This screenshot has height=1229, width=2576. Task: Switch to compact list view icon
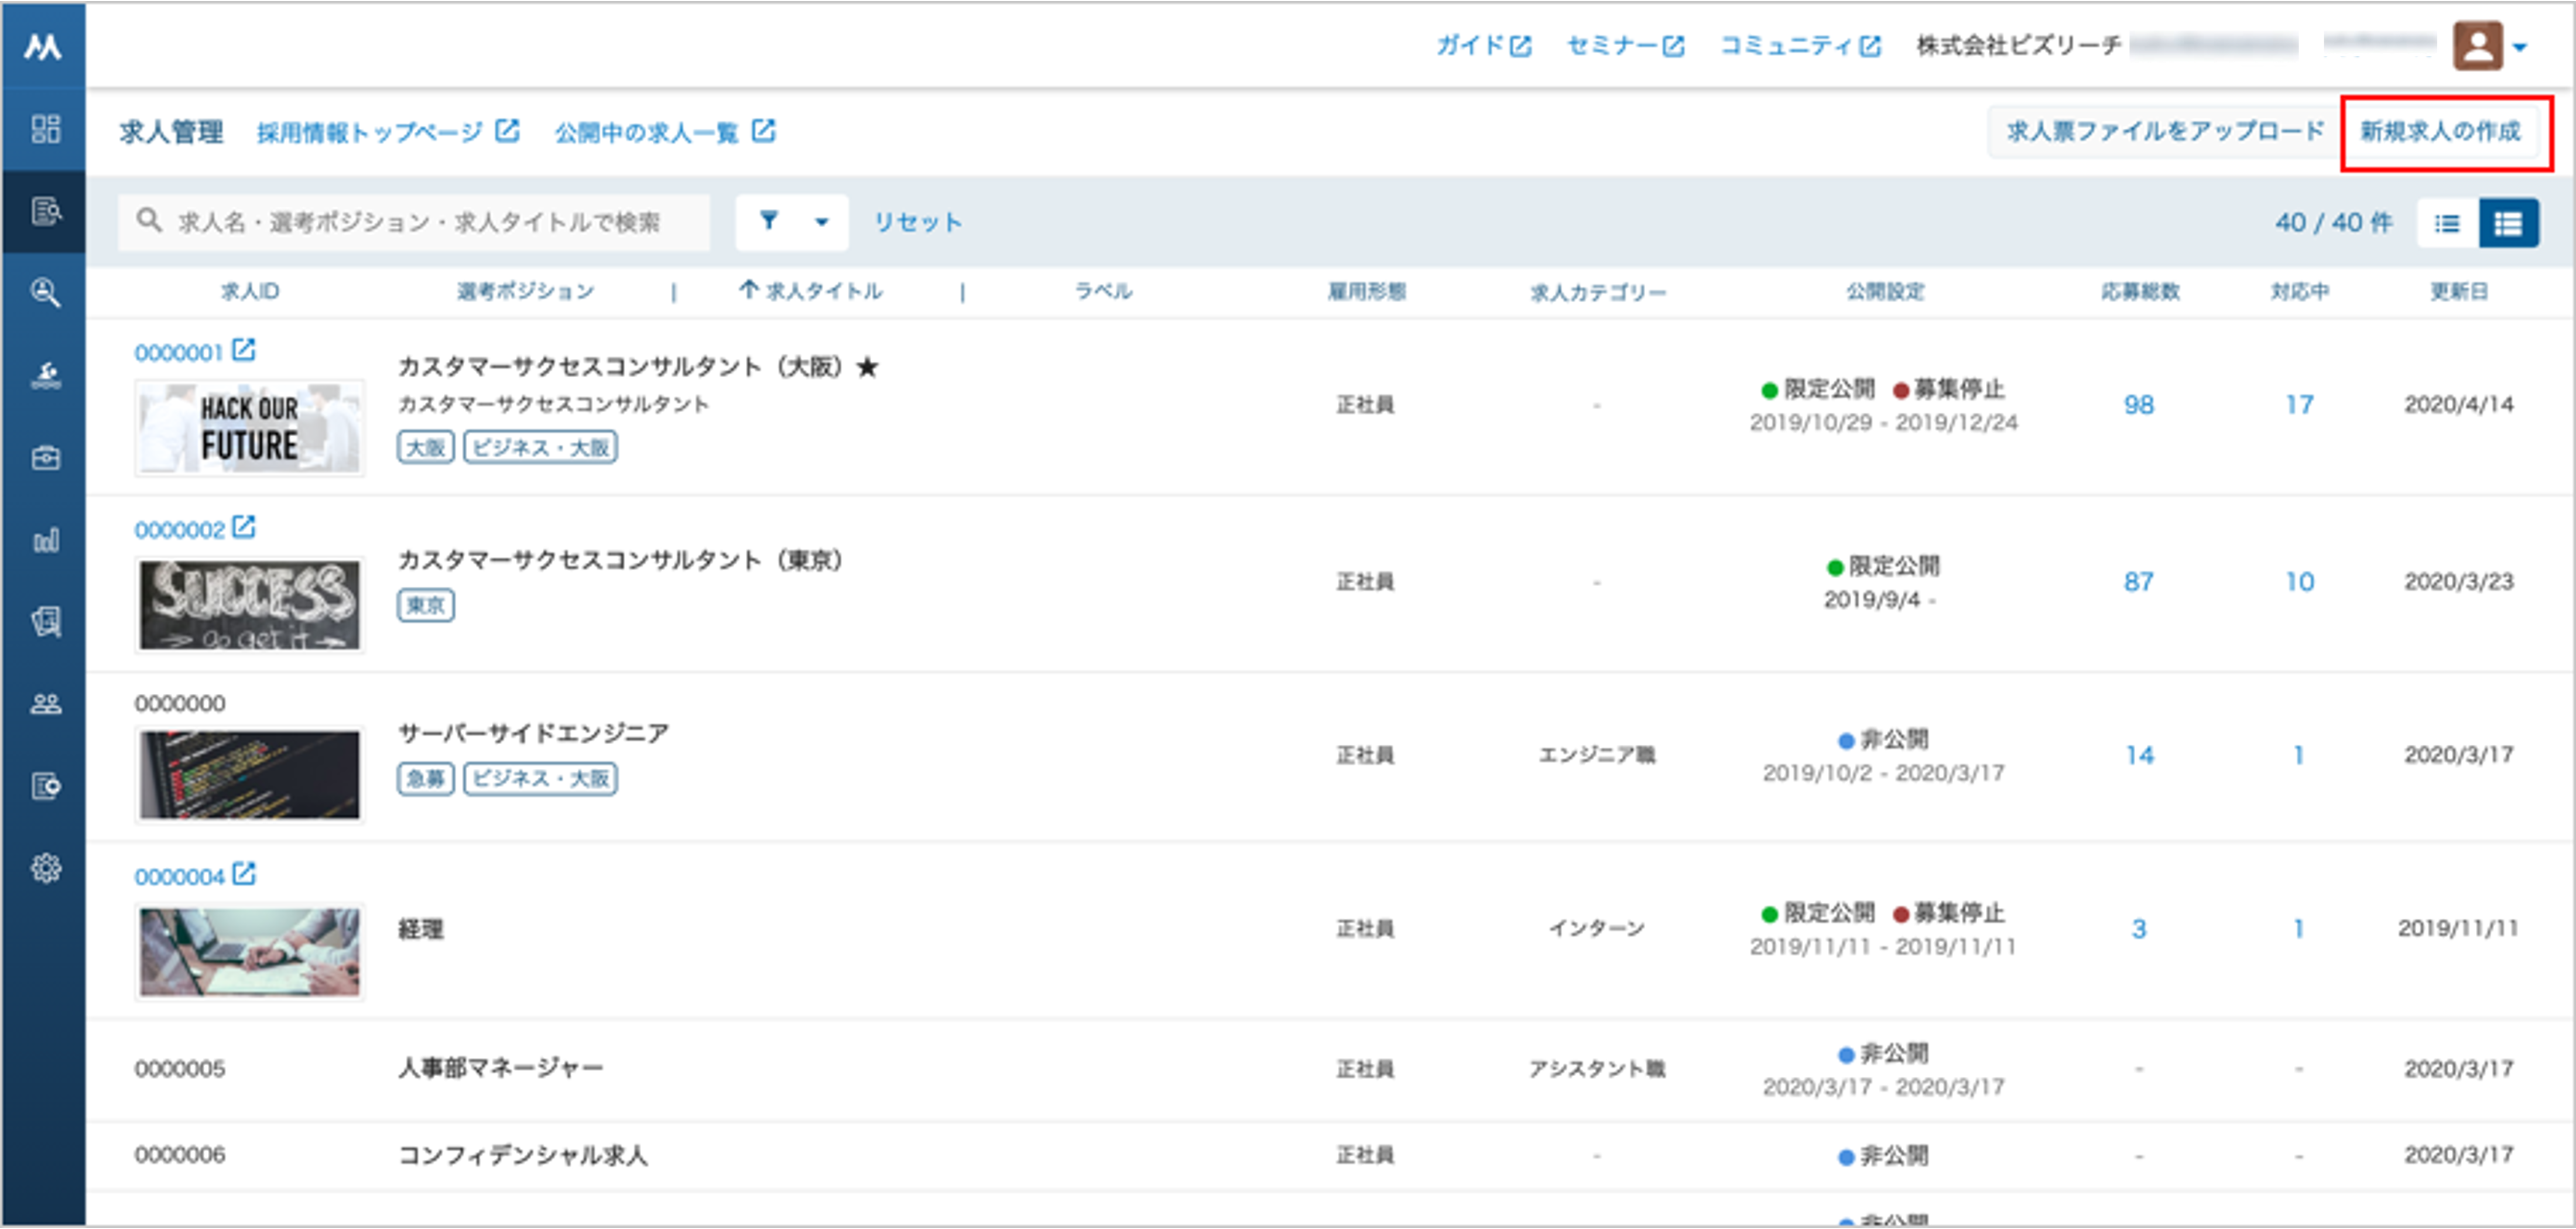coord(2447,223)
